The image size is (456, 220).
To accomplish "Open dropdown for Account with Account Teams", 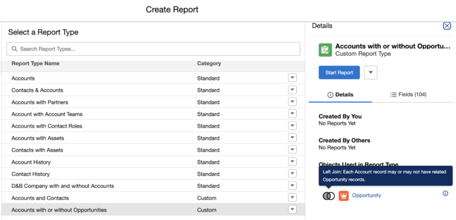I will coord(292,114).
